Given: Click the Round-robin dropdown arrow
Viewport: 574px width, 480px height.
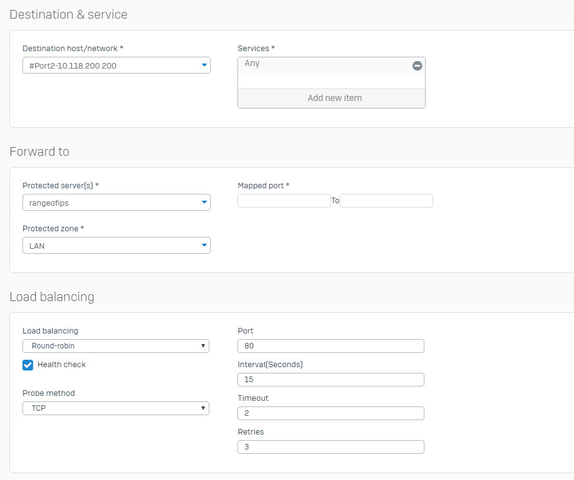Looking at the screenshot, I should [x=203, y=346].
